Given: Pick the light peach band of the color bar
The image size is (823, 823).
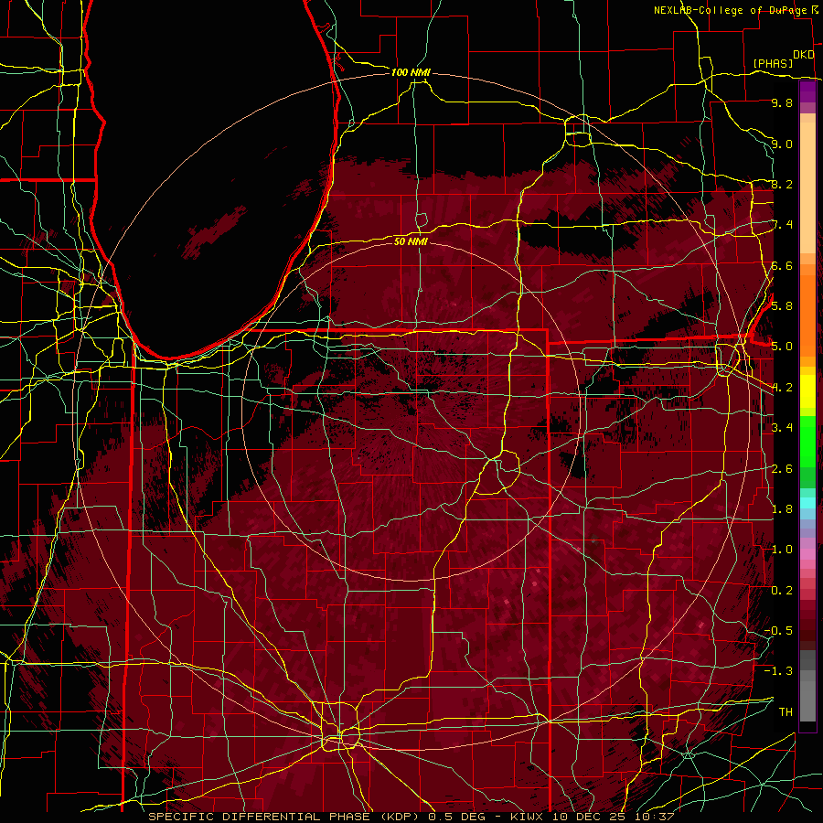Looking at the screenshot, I should 807,189.
